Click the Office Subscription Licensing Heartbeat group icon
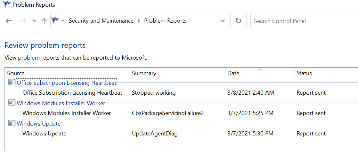358x167 pixels. click(12, 83)
